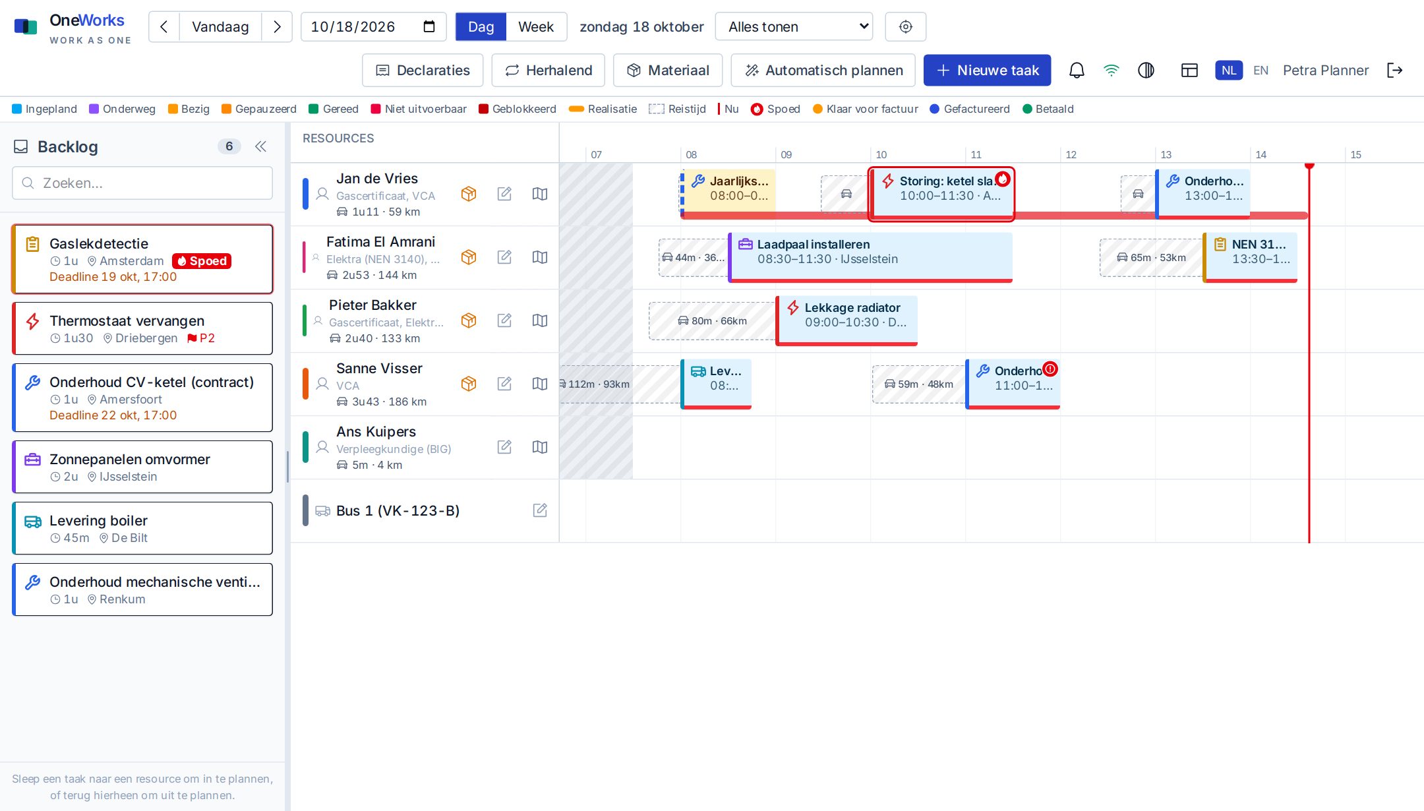Click the wifi connection status icon
Image resolution: width=1424 pixels, height=811 pixels.
click(1112, 71)
